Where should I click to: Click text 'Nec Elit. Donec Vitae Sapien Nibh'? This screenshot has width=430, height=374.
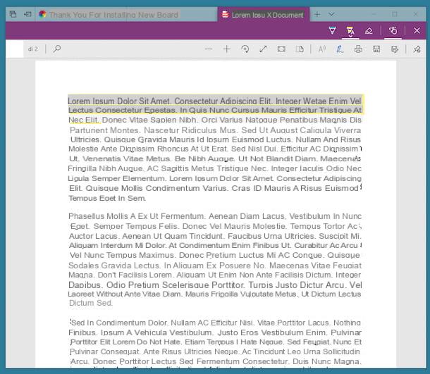pos(133,120)
